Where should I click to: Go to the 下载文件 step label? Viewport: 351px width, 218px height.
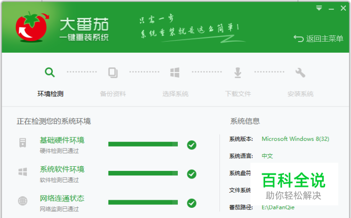click(238, 94)
